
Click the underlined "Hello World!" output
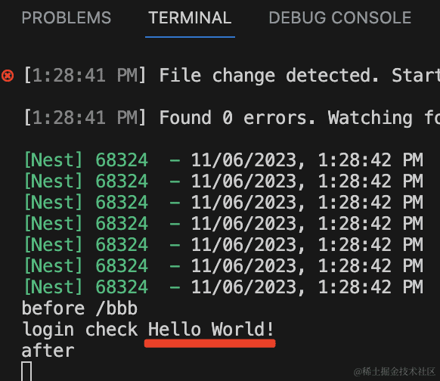pos(211,329)
